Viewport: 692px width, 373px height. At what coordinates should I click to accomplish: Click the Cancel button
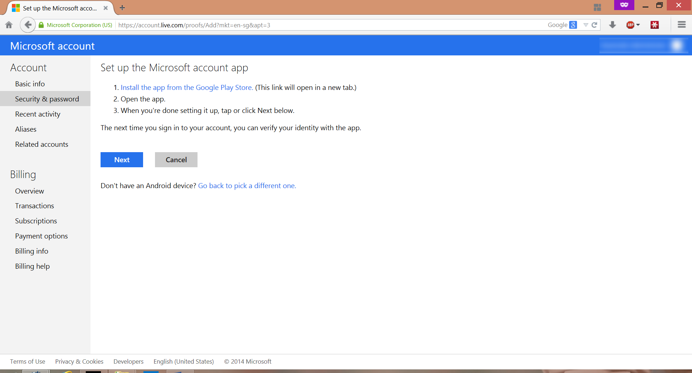coord(176,160)
